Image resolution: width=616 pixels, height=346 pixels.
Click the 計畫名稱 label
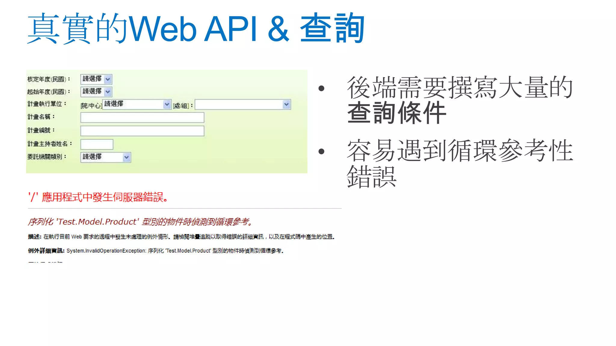pos(41,117)
